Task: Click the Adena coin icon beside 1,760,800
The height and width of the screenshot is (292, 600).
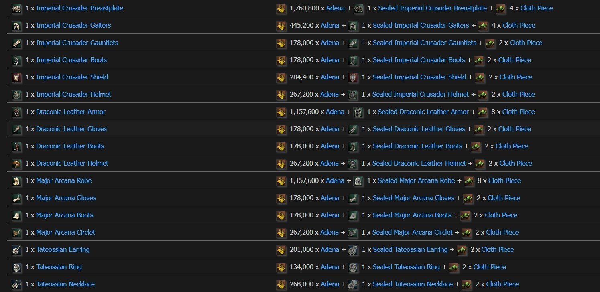Action: coord(281,8)
